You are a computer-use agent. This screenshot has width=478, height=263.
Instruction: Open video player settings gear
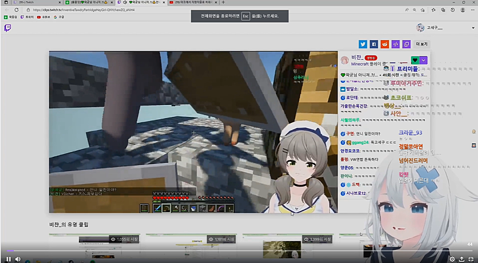(452, 259)
